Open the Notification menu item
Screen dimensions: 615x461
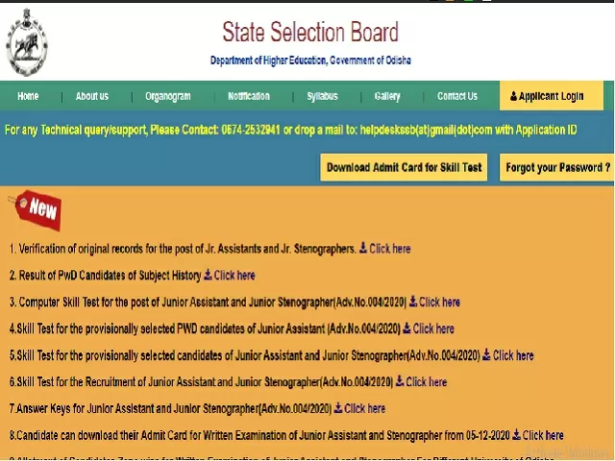[249, 96]
